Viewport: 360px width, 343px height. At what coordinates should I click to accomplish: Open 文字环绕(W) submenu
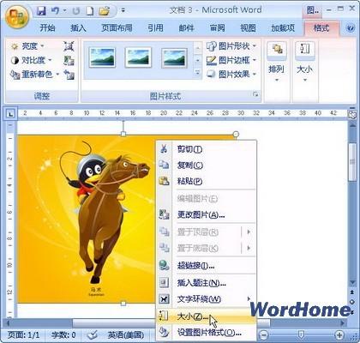click(206, 299)
